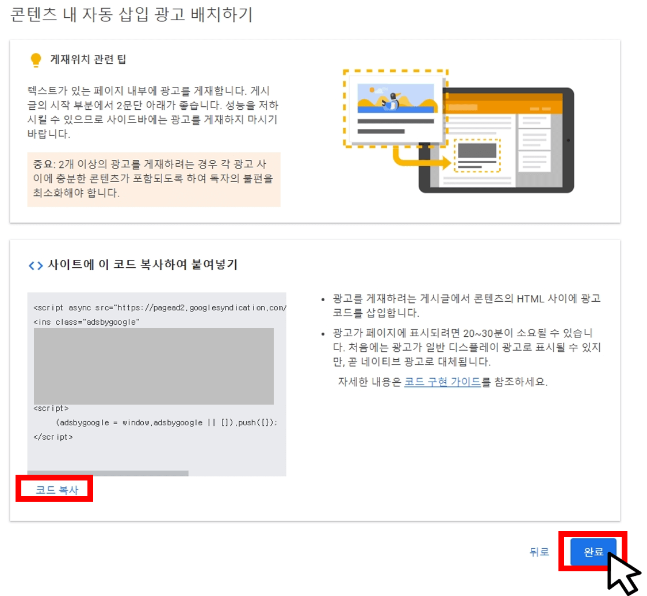Click the opening <script> code line
This screenshot has height=596, width=647.
[x=51, y=408]
